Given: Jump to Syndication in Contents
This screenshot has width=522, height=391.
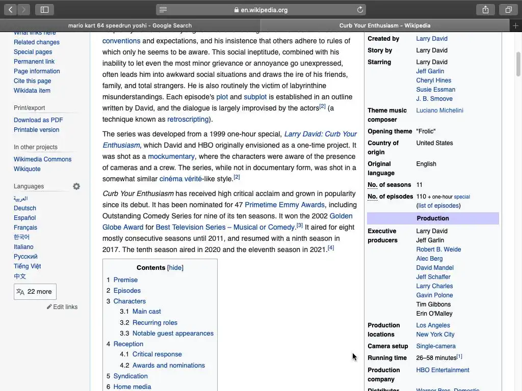Looking at the screenshot, I should coord(130,376).
